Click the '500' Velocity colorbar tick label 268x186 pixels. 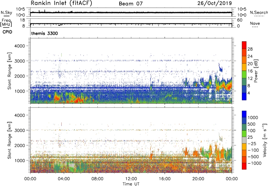coord(252,124)
